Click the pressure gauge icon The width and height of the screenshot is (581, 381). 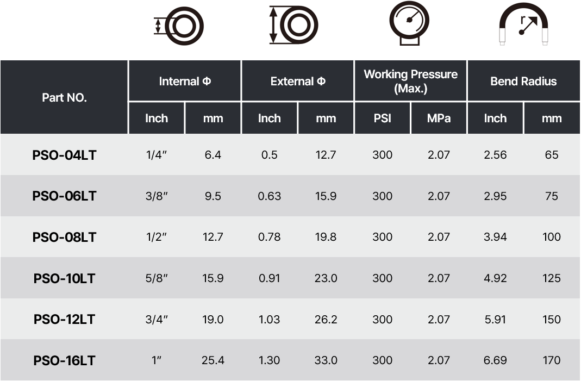(409, 23)
